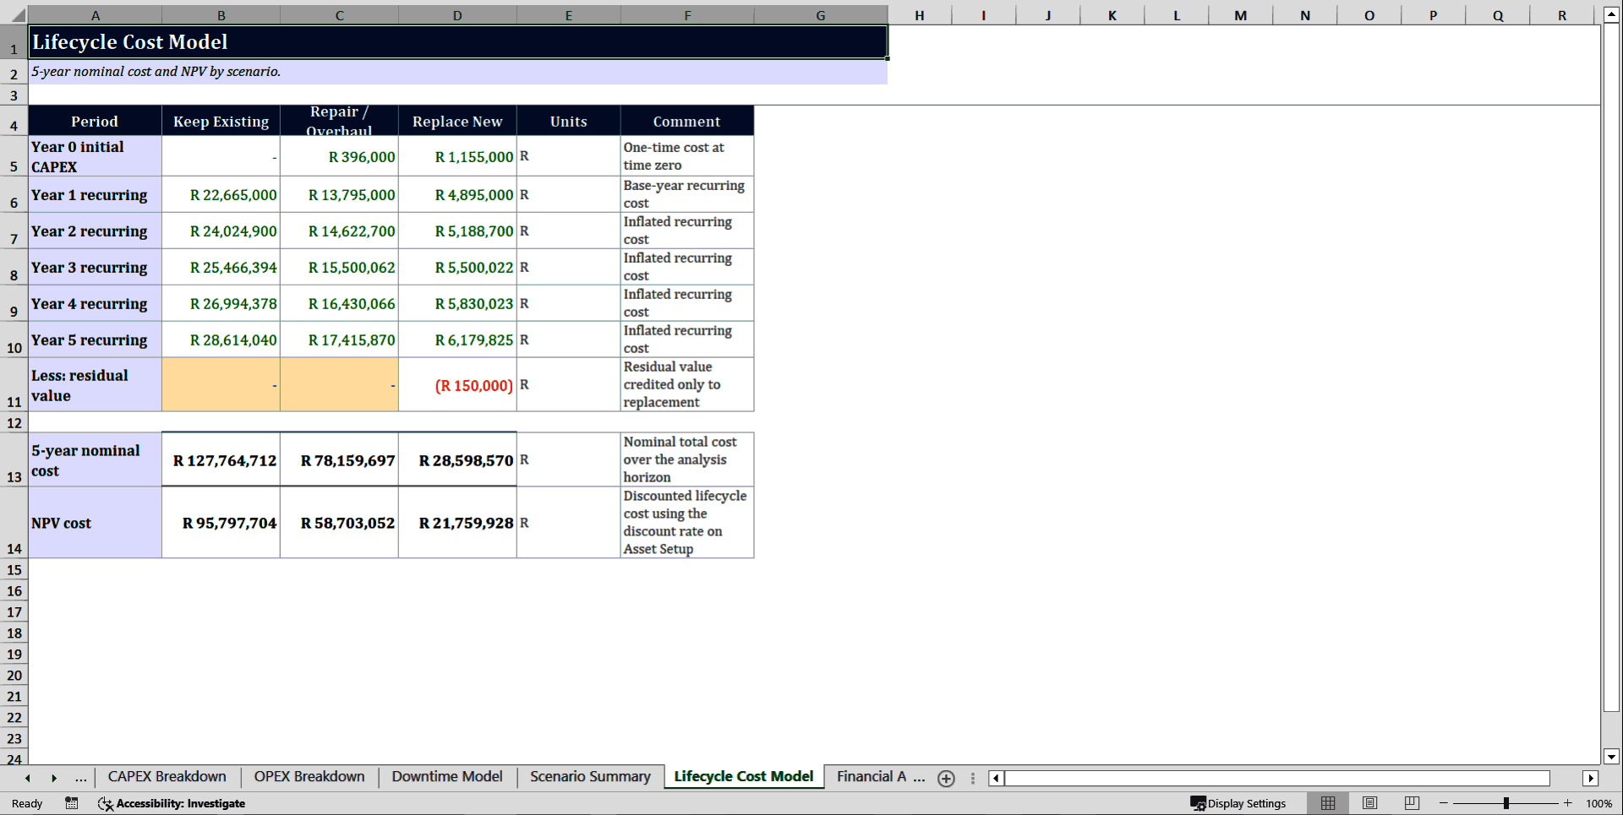This screenshot has height=815, width=1623.
Task: Select the subtitle cell about 5-year nominal cost
Action: (x=458, y=73)
